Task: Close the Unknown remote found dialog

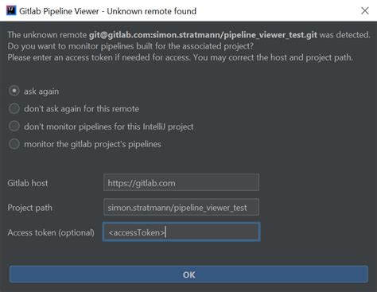Action: (x=365, y=11)
